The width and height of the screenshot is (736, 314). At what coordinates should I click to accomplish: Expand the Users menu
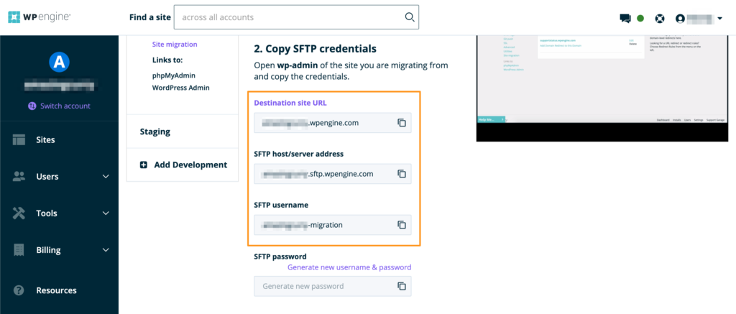click(x=106, y=177)
